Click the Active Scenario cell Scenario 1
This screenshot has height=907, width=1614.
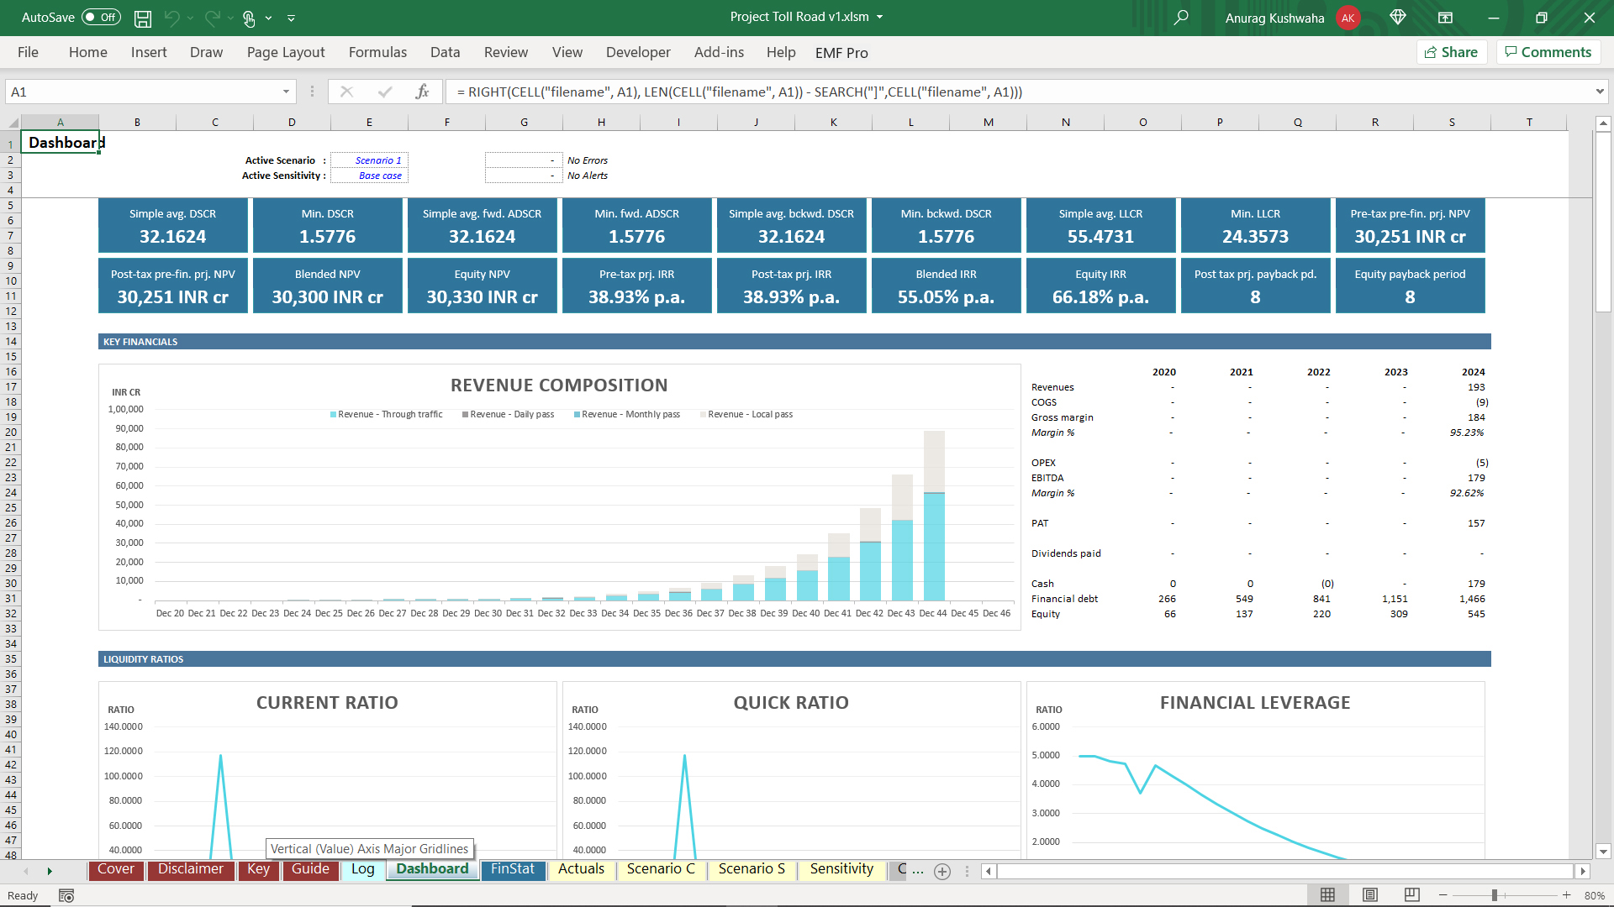370,160
